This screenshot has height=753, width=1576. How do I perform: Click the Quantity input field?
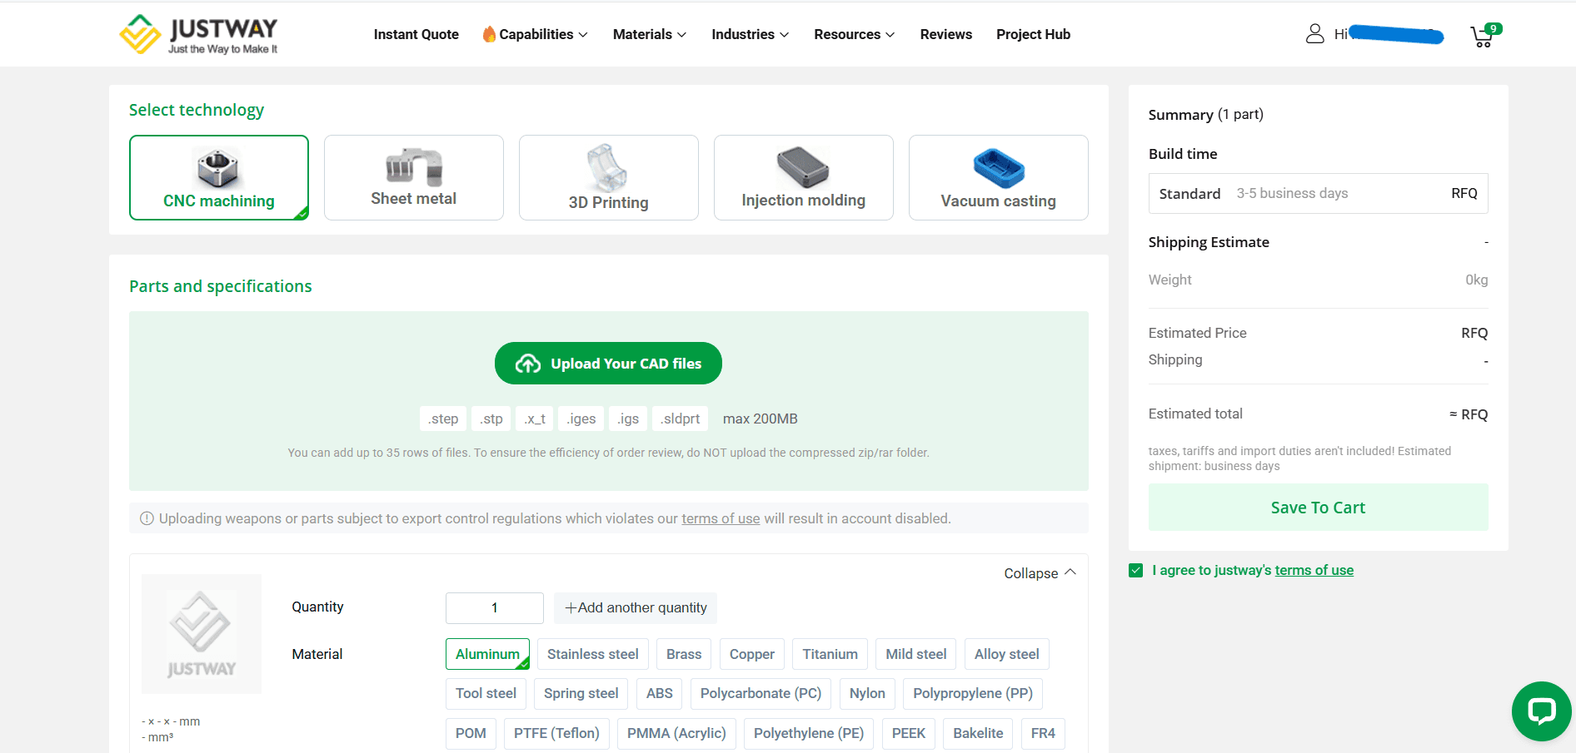[495, 607]
